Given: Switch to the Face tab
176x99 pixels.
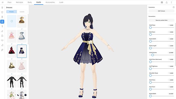Looking at the screenshot, I should [x=9, y=2].
